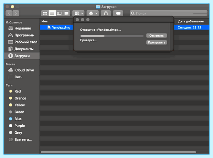
Task: Click the Избранное section header
Action: click(14, 22)
